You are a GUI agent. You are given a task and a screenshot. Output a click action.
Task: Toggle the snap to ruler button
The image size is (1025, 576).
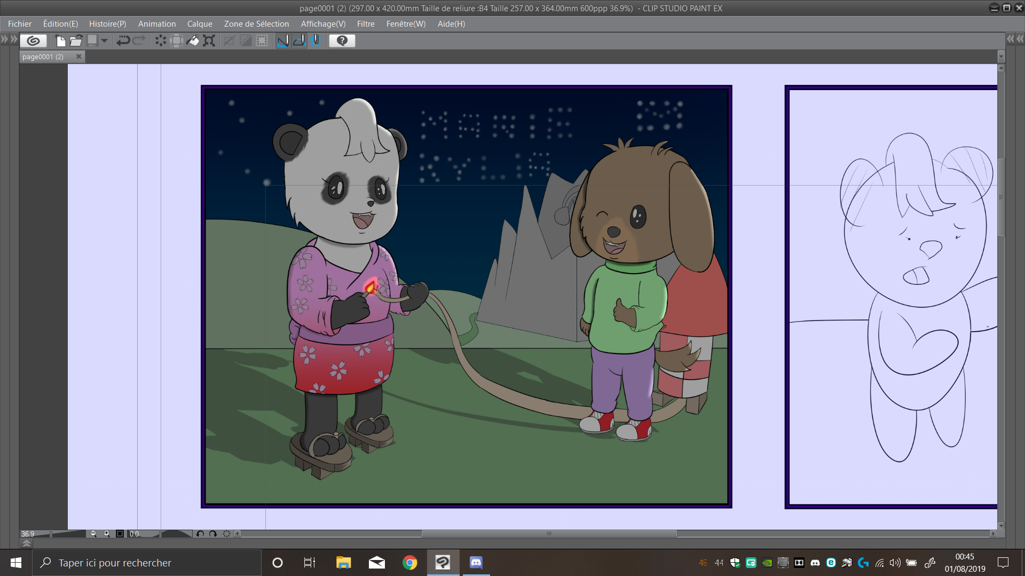[283, 41]
